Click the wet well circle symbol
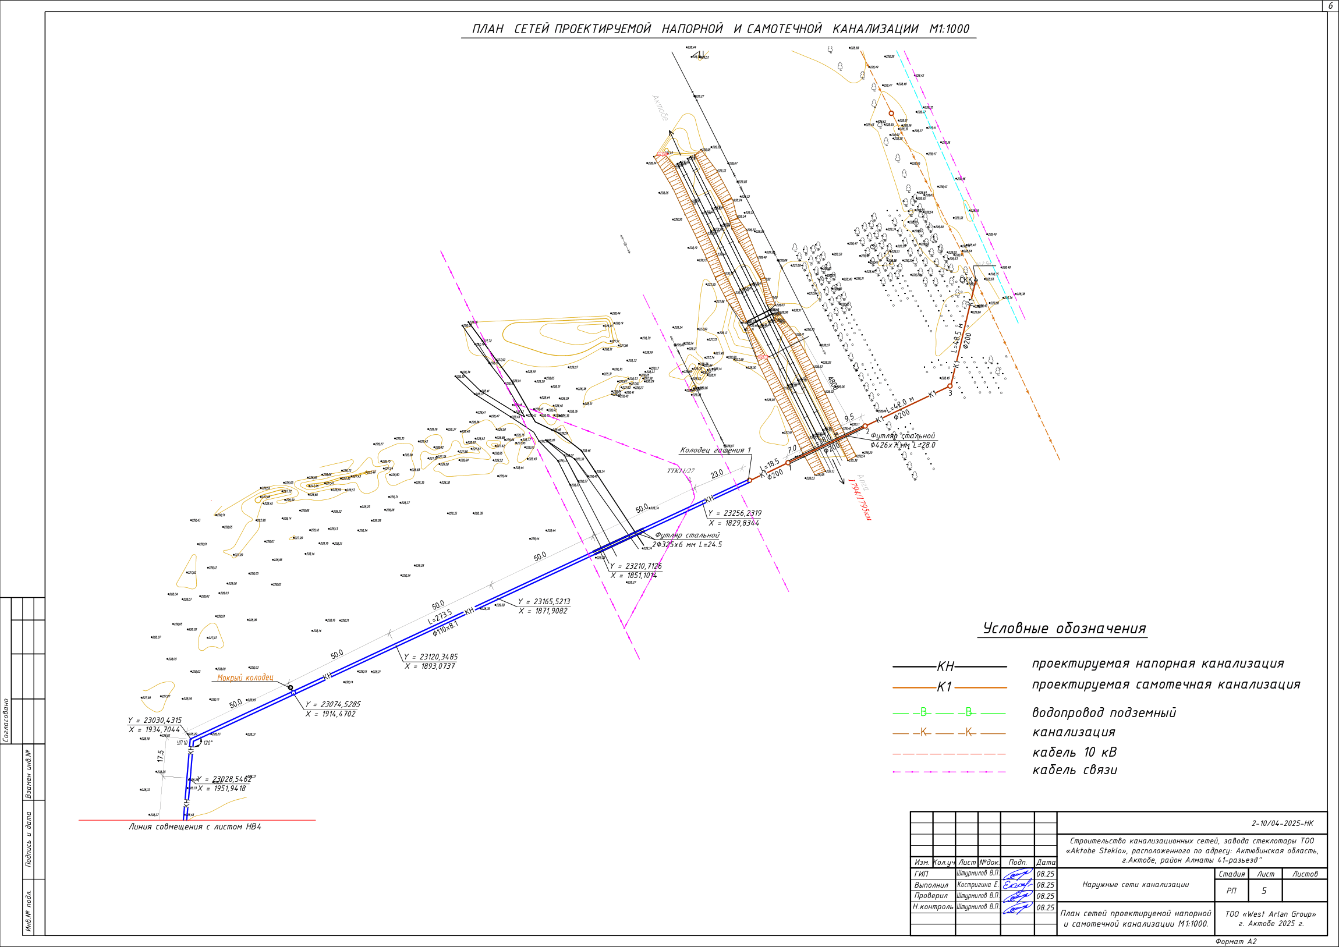The image size is (1339, 947). coord(291,687)
